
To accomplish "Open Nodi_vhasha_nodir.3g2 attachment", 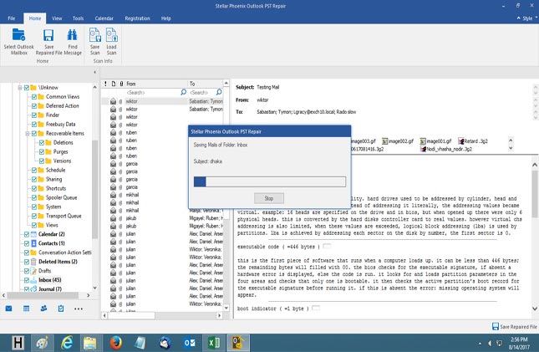I will tap(446, 149).
